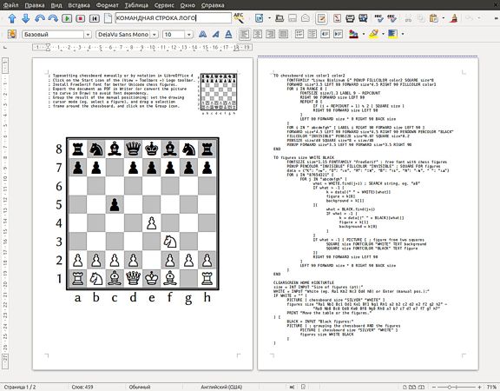Click the Open file icon
The width and height of the screenshot is (500, 391).
click(x=280, y=18)
